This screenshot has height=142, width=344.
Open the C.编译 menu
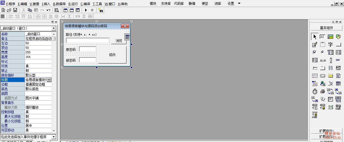click(85, 4)
